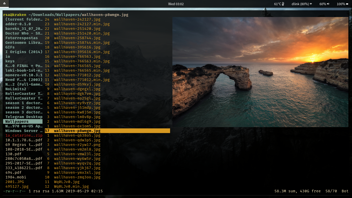Open the highlighted wallhaven-p8wmgm.jpg file
Image resolution: width=352 pixels, height=198 pixels.
(x=77, y=131)
